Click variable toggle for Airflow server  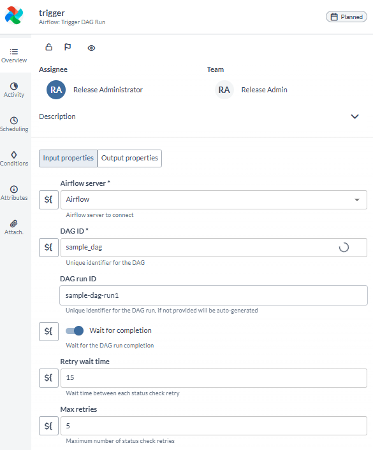tap(48, 200)
